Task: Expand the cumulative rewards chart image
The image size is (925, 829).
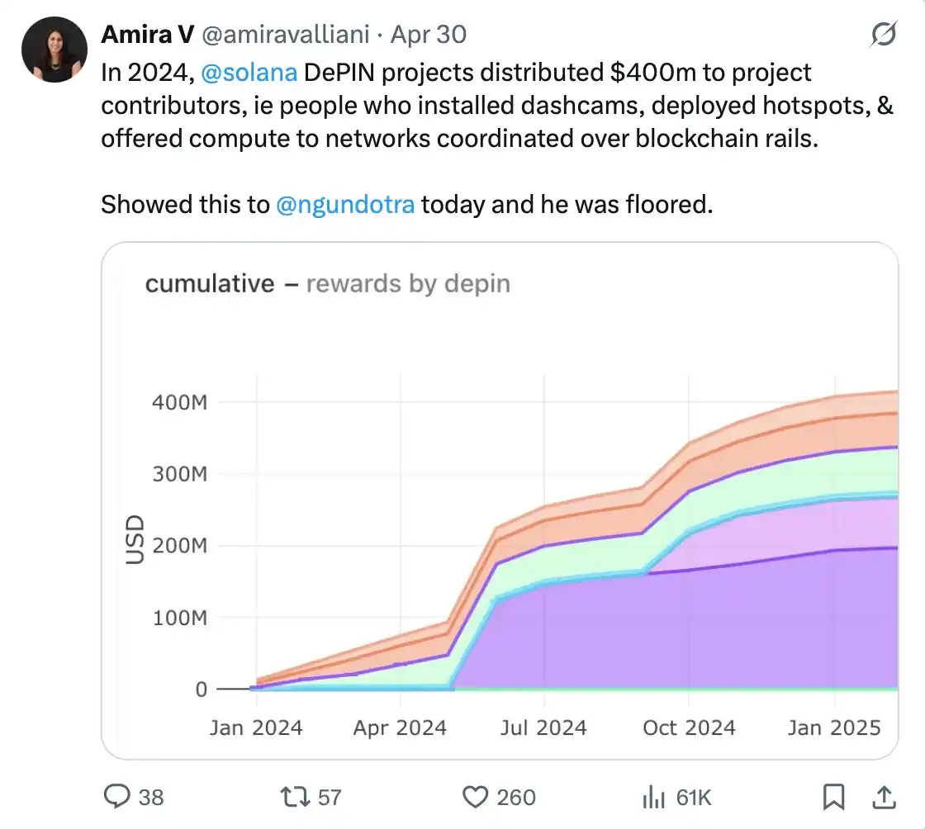Action: 499,500
